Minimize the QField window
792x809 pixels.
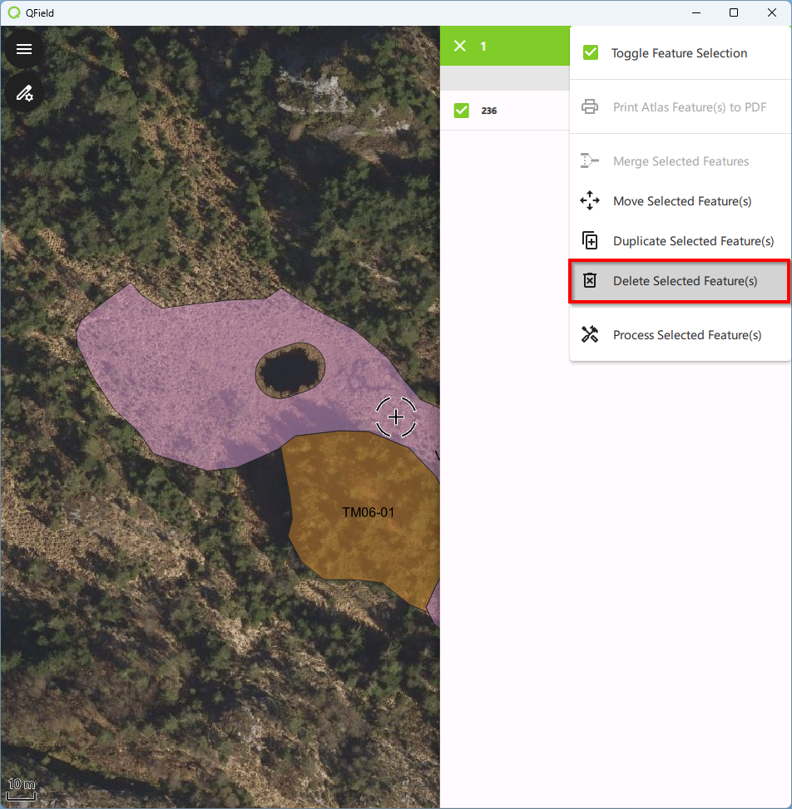(x=695, y=12)
